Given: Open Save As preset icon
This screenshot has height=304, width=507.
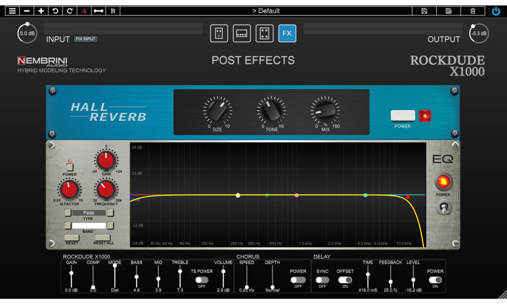Looking at the screenshot, I should pyautogui.click(x=449, y=11).
